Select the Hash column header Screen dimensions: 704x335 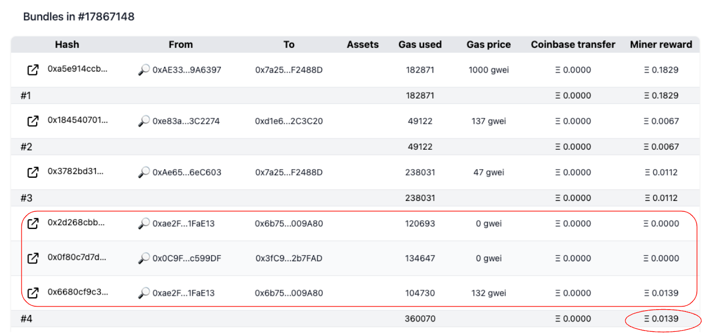[67, 44]
